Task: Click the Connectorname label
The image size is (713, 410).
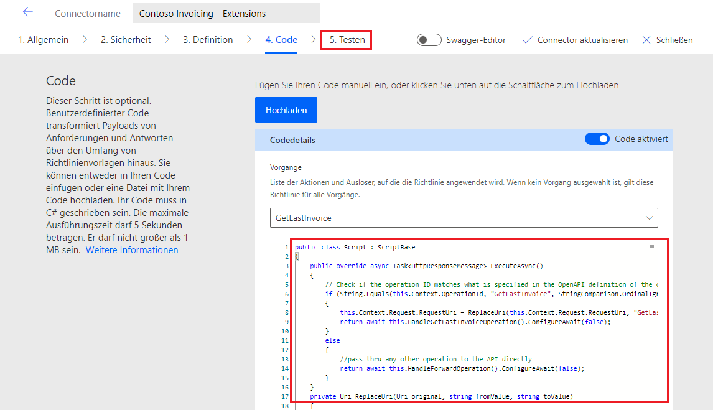Action: tap(88, 14)
